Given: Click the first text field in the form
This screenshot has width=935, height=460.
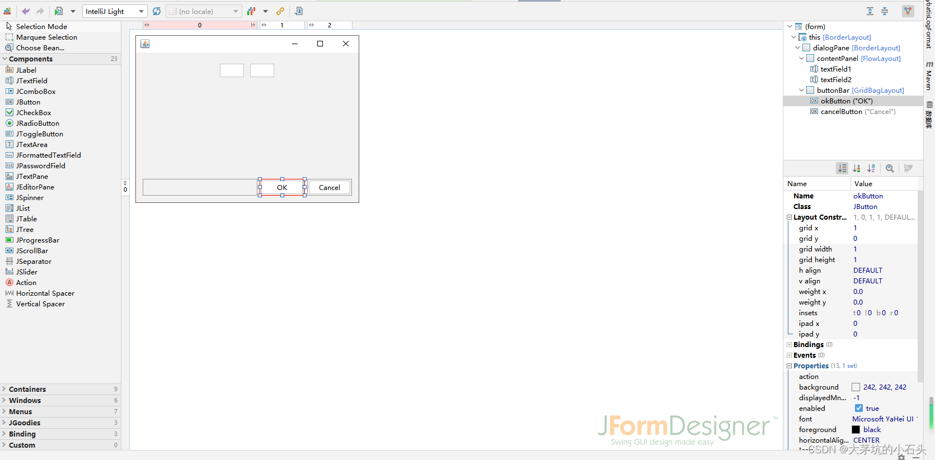Looking at the screenshot, I should coord(232,70).
